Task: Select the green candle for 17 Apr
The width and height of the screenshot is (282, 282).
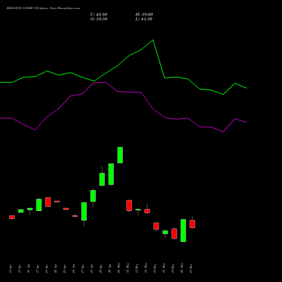Action: pyautogui.click(x=39, y=205)
